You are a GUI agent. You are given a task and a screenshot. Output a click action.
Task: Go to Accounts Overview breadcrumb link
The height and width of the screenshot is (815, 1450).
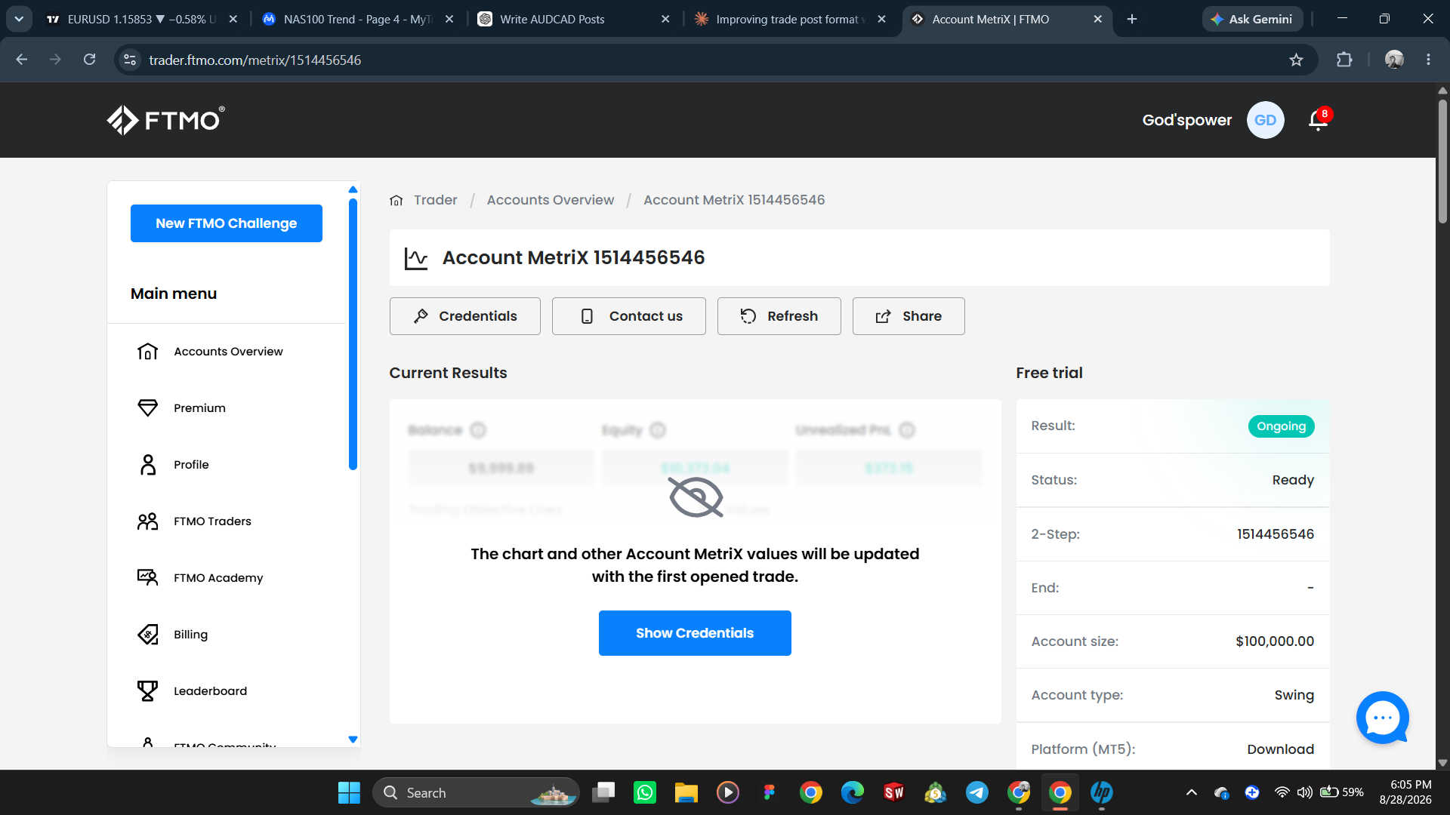[x=551, y=200]
